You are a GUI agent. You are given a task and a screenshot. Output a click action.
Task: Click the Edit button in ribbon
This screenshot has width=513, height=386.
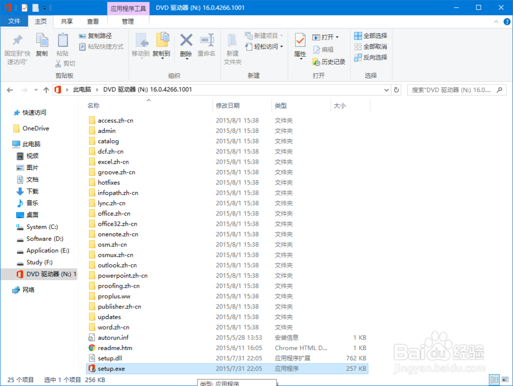point(323,49)
